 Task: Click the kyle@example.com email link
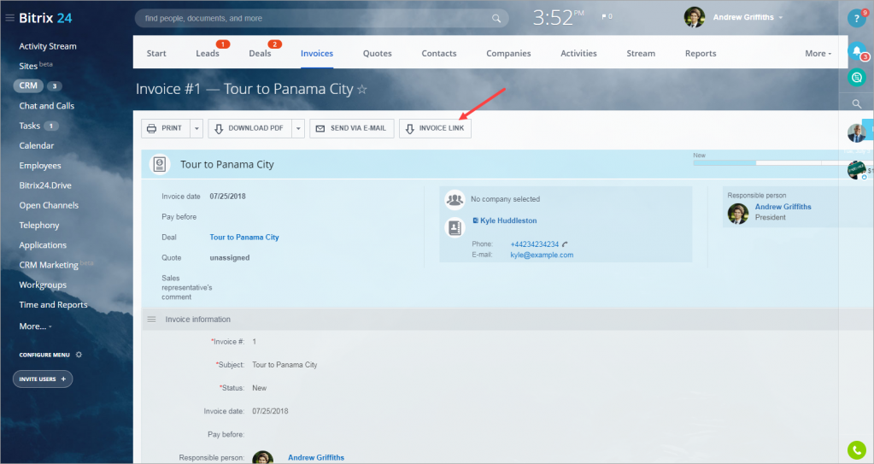coord(542,255)
